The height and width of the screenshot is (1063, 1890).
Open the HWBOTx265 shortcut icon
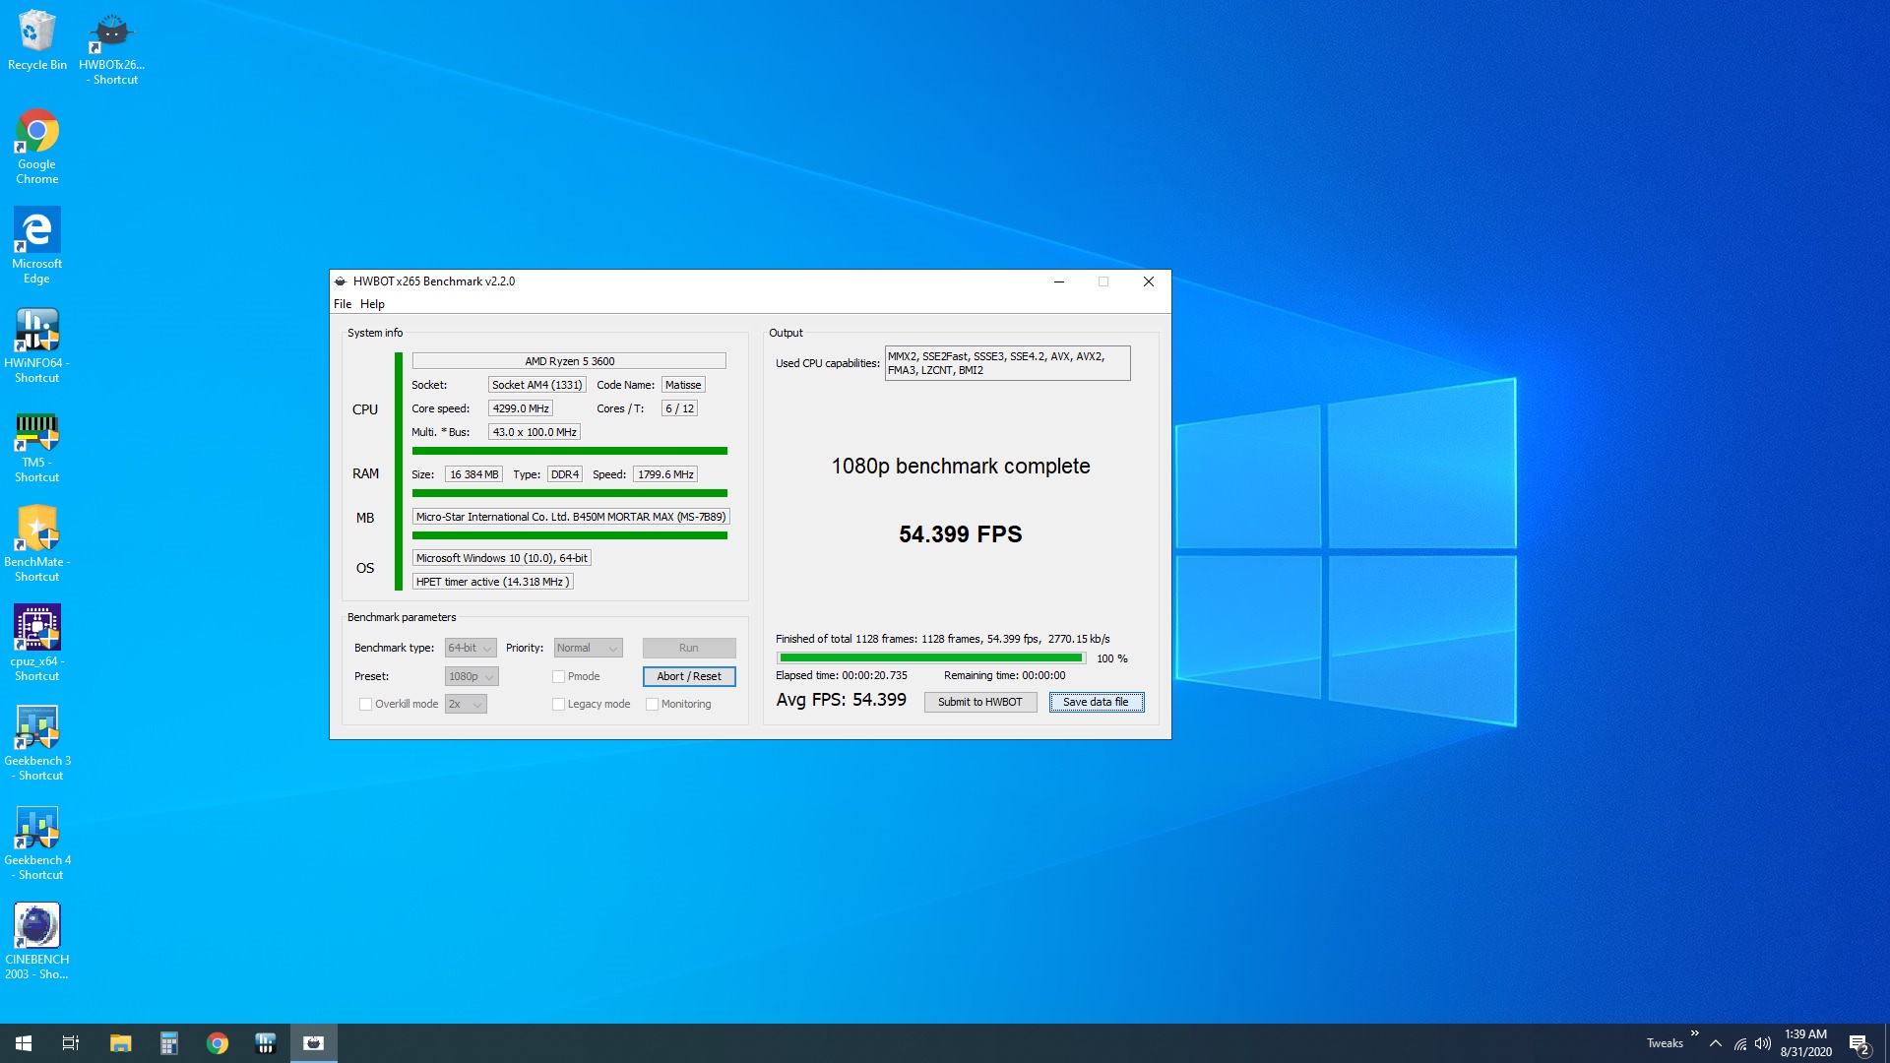(x=111, y=47)
